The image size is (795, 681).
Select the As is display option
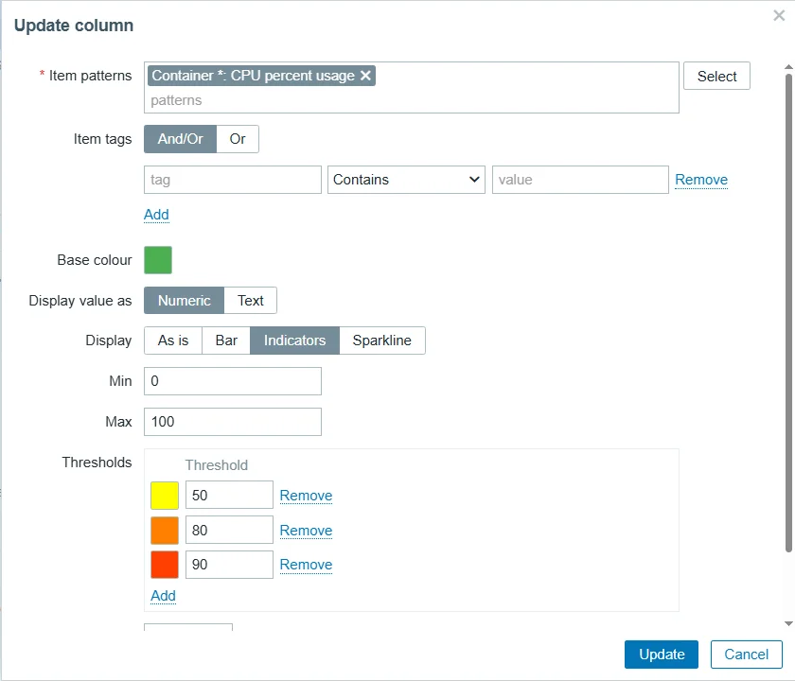coord(173,340)
